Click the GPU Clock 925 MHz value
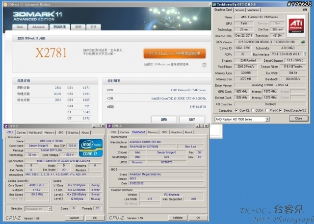 pyautogui.click(x=242, y=92)
